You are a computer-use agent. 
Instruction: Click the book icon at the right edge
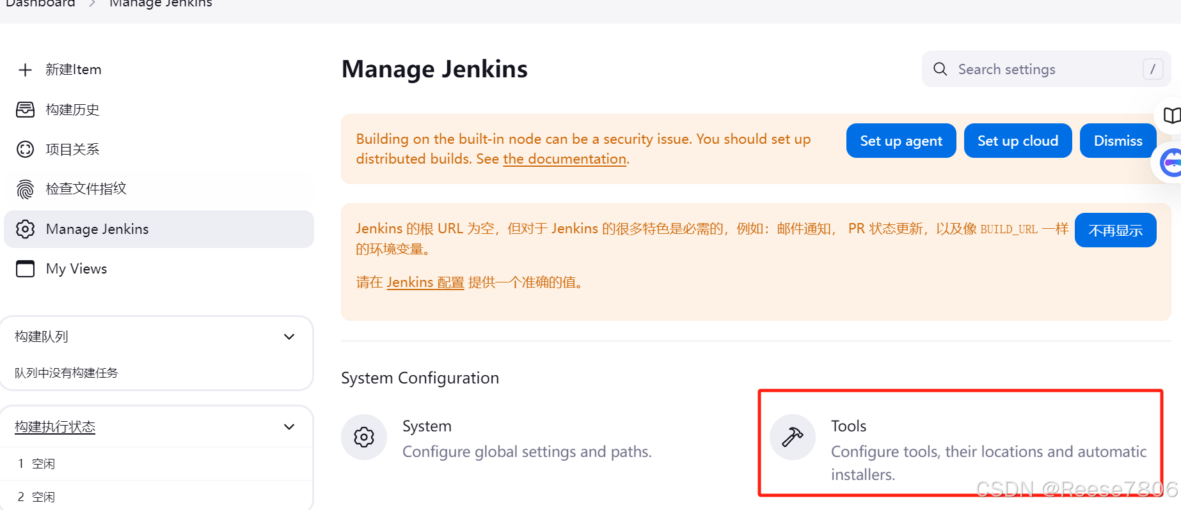[1171, 116]
